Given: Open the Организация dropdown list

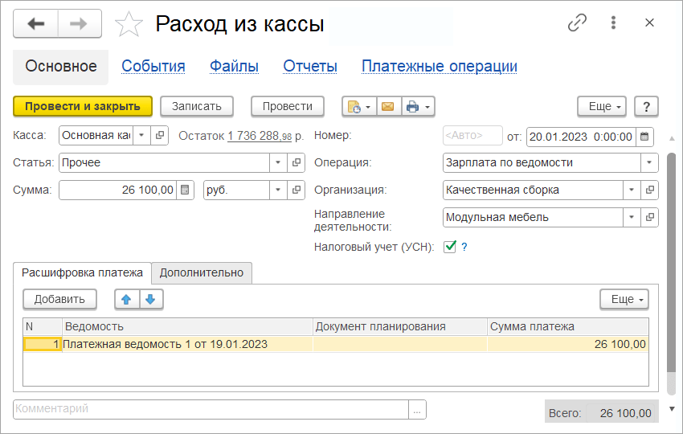Looking at the screenshot, I should (x=632, y=190).
